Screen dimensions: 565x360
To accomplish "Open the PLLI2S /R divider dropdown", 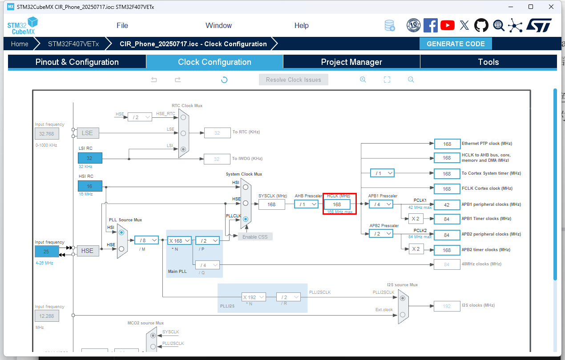I will click(x=288, y=297).
